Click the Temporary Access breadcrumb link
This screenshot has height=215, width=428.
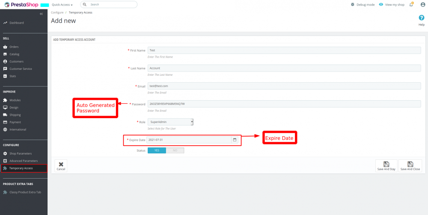pyautogui.click(x=80, y=12)
